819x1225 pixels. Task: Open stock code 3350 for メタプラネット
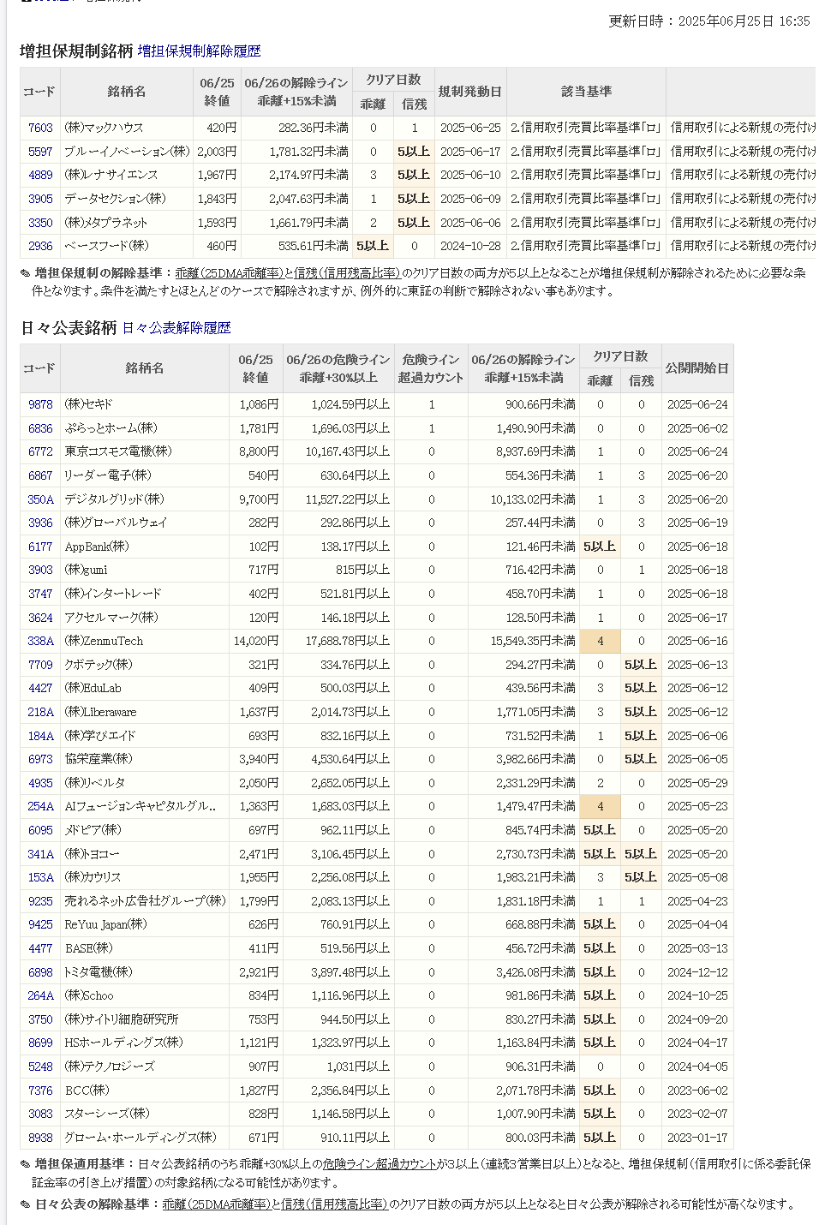click(40, 223)
